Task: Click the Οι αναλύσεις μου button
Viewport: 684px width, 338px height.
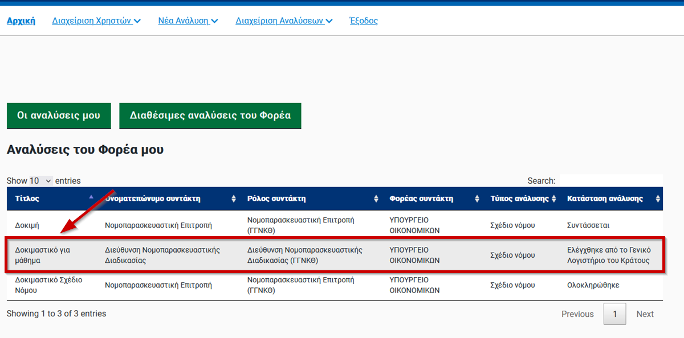Action: [x=59, y=116]
